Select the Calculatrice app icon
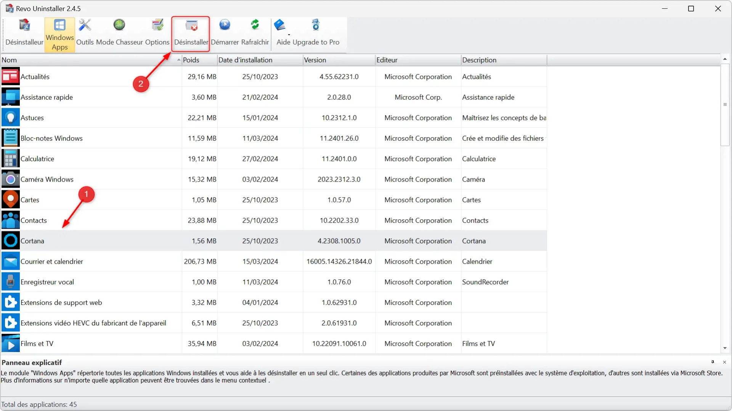The height and width of the screenshot is (411, 732). (10, 159)
